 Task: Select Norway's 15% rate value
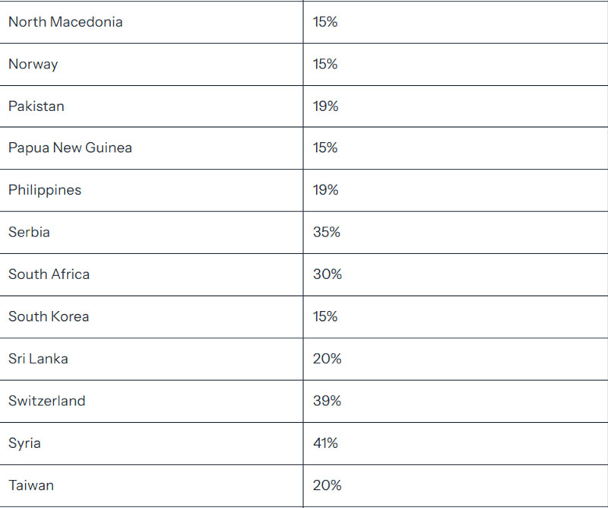click(x=325, y=64)
